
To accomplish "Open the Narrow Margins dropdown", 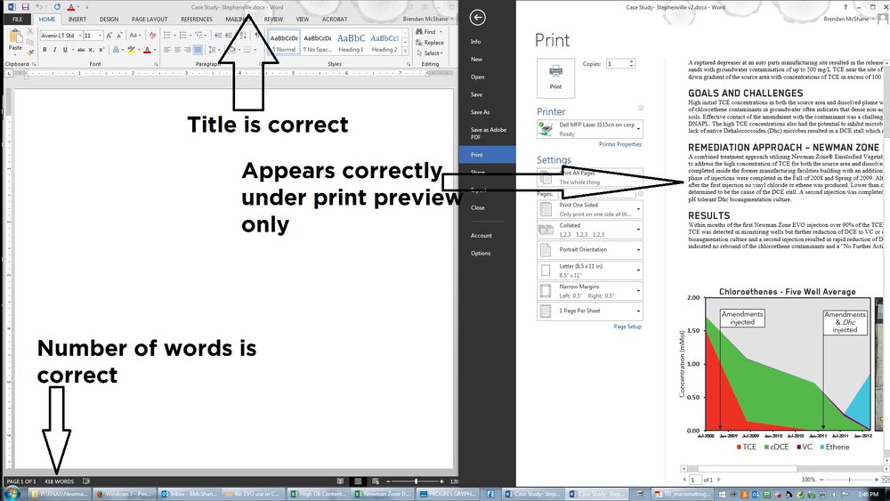I will coord(590,291).
